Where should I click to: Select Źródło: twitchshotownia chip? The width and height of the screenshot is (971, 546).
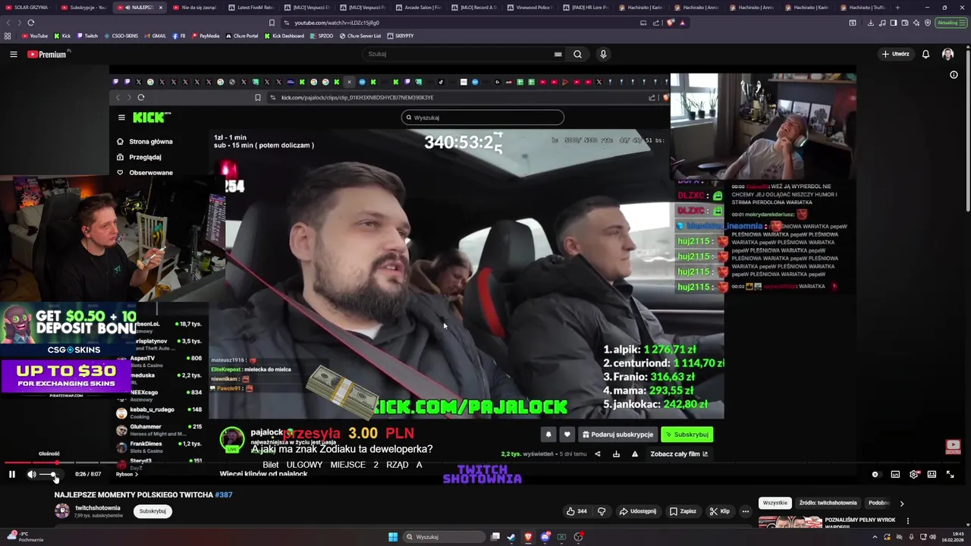pos(828,503)
